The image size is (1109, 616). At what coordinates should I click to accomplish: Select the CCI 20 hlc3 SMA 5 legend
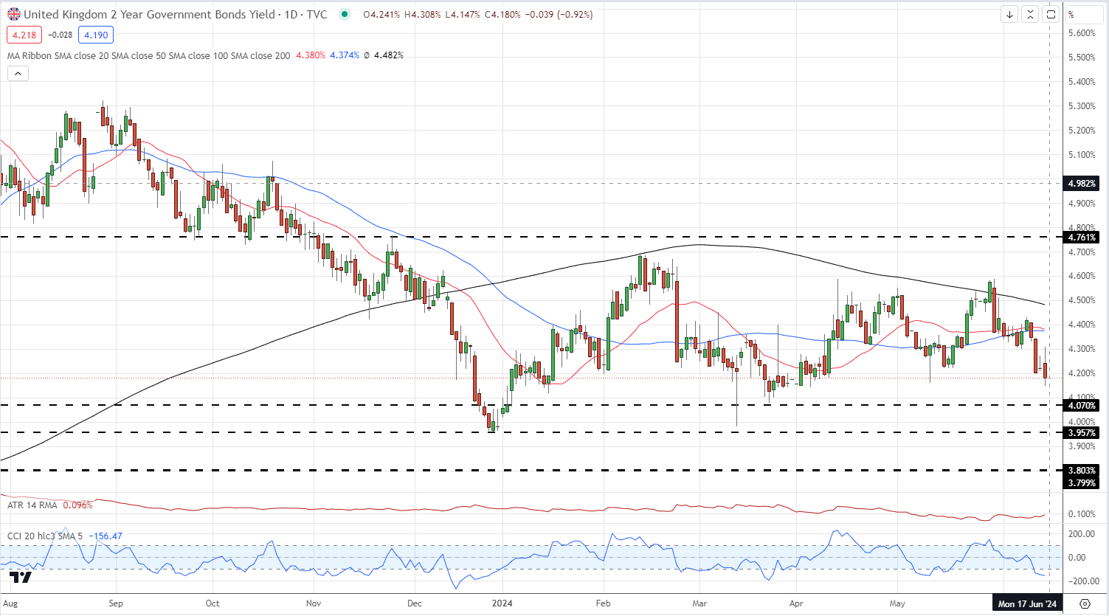tap(46, 536)
